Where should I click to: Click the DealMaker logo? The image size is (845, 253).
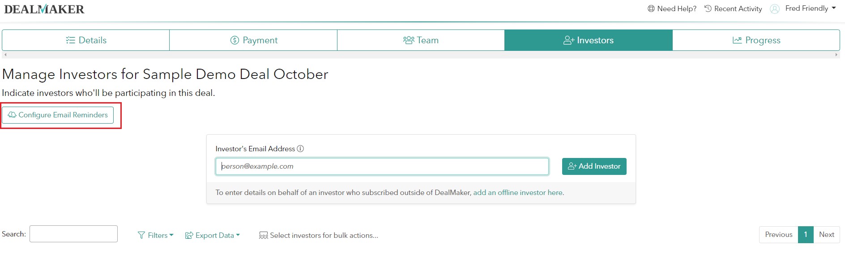point(44,9)
